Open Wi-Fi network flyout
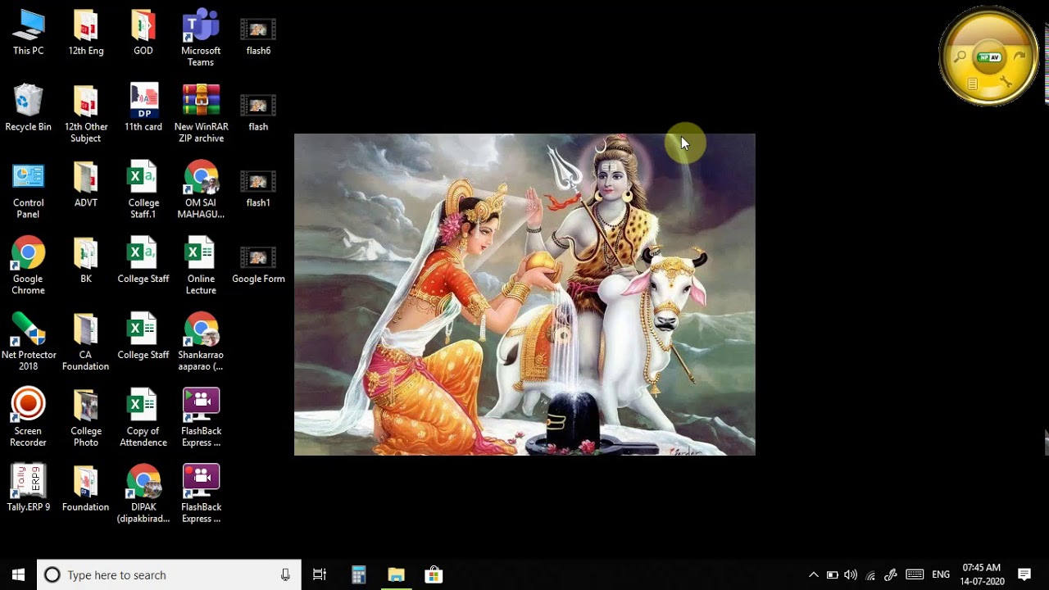Viewport: 1049px width, 590px height. tap(870, 575)
